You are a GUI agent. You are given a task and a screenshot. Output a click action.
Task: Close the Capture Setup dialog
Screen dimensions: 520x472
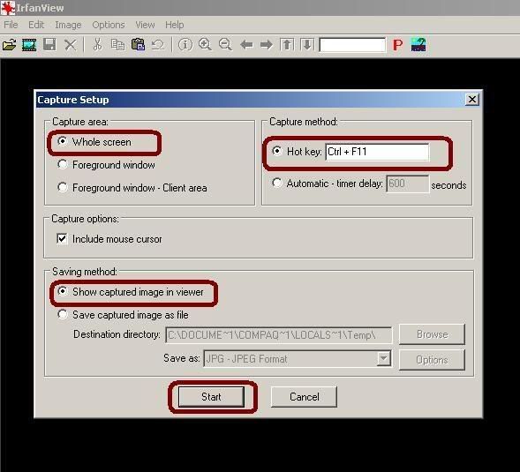[x=472, y=100]
